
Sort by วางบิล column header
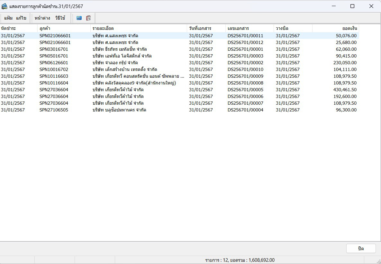click(x=293, y=28)
